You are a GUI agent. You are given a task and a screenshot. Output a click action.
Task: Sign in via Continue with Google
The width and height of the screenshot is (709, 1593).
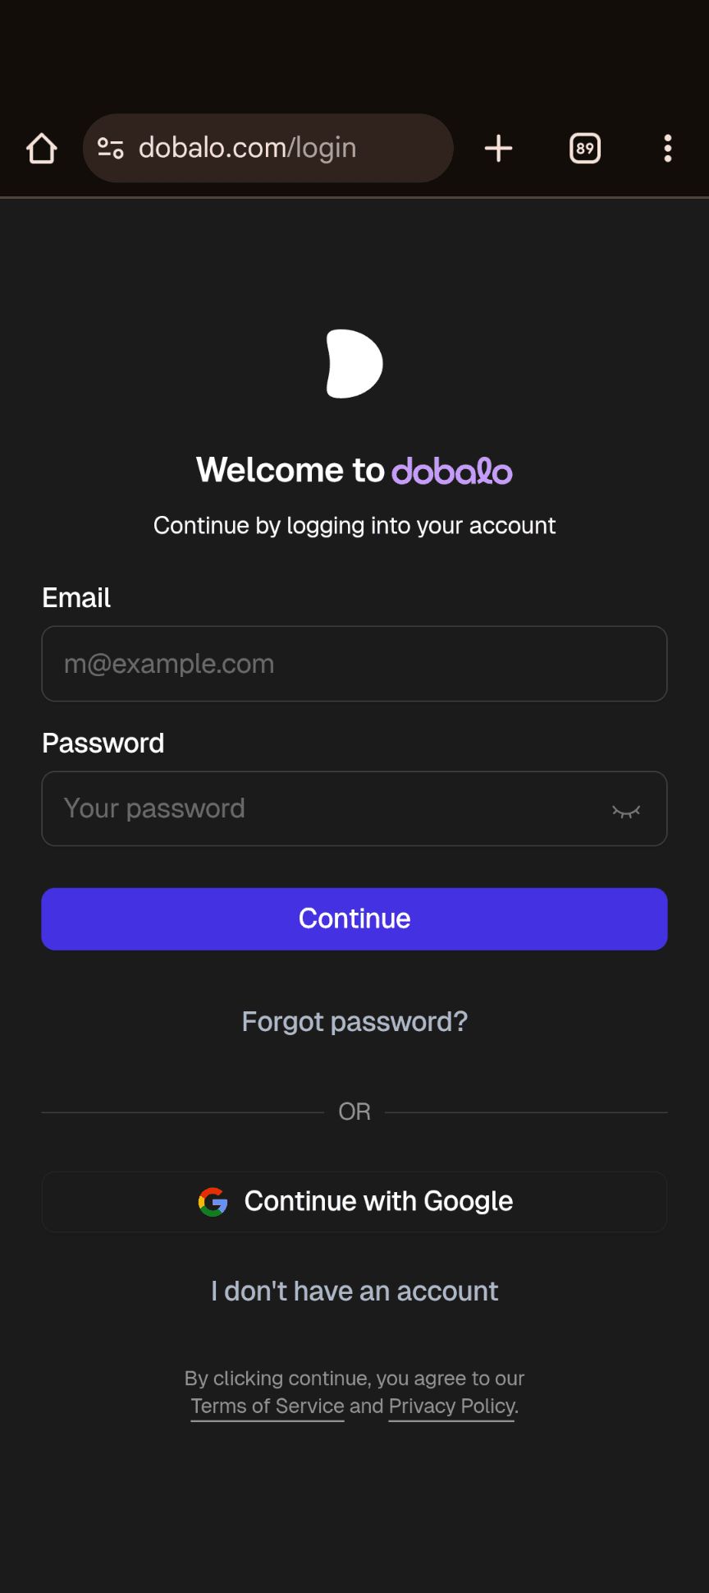[354, 1202]
